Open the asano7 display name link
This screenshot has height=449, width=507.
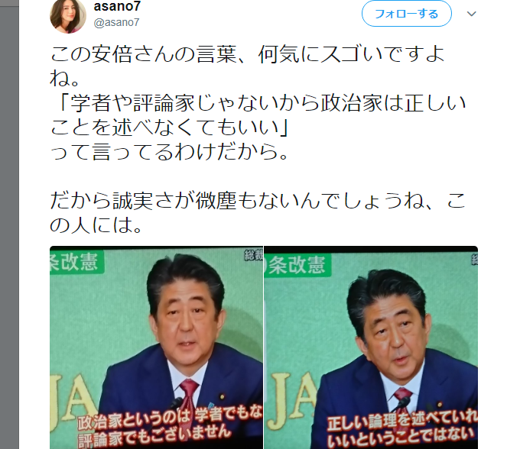[x=117, y=6]
